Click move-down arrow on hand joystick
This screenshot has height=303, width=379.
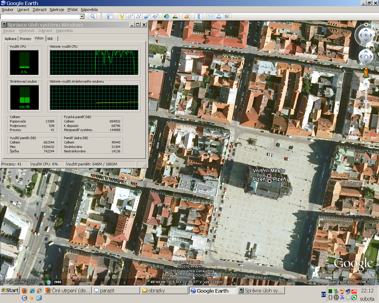pos(366,62)
